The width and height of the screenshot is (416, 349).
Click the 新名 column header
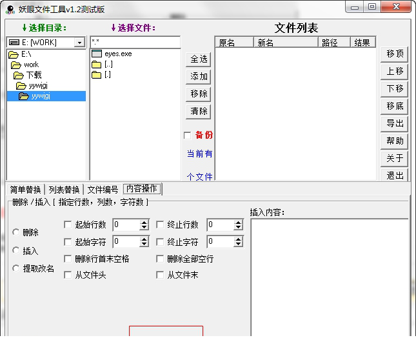pyautogui.click(x=286, y=43)
